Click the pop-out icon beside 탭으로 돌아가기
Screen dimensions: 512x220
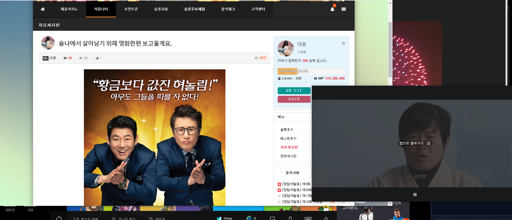[x=429, y=143]
